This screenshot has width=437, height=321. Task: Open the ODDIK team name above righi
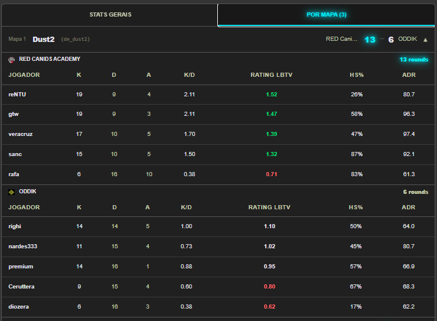(28, 192)
